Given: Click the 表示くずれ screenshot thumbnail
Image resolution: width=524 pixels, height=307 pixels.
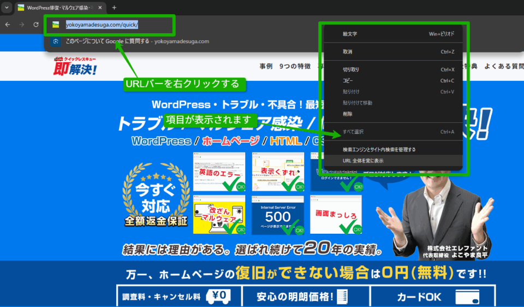Looking at the screenshot, I should pyautogui.click(x=278, y=172).
